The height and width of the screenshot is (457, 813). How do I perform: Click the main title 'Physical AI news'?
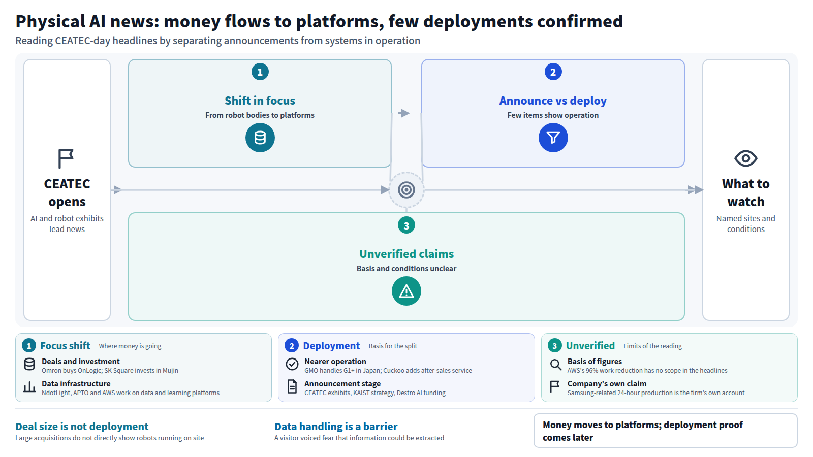(x=319, y=21)
